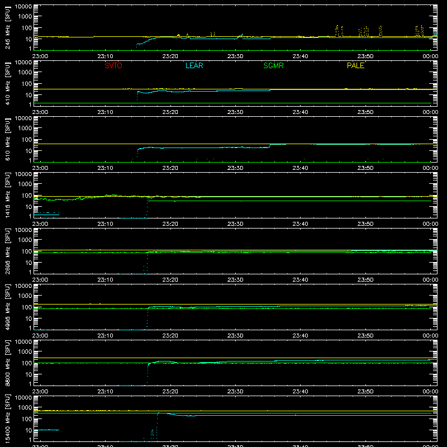Select the 610 MHz [SFU] axis title
Screen dimensions: 447x447
click(8, 139)
